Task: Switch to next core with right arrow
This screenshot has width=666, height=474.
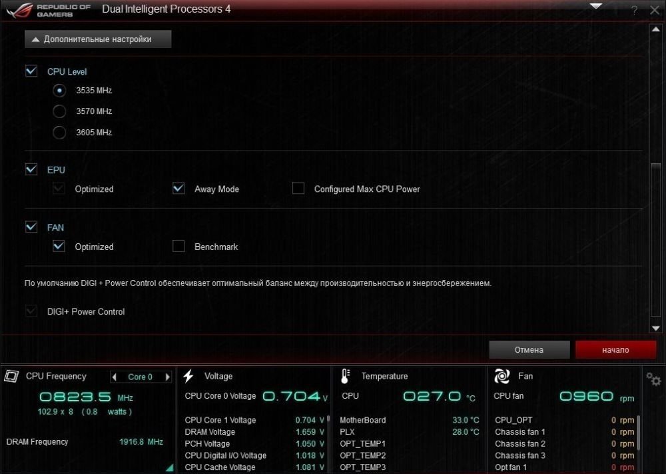Action: [x=167, y=377]
